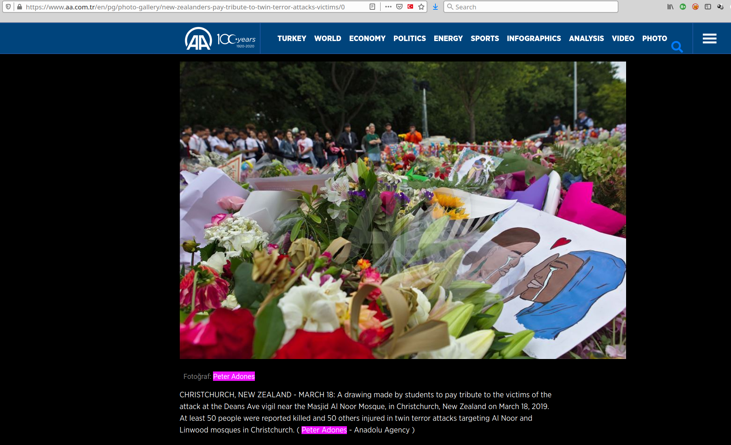
Task: Open the downloads arrow icon
Action: 435,7
